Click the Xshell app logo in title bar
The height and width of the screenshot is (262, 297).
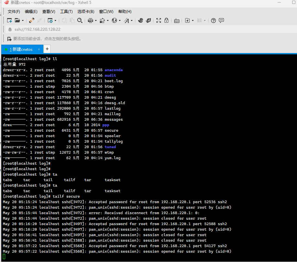point(6,3)
